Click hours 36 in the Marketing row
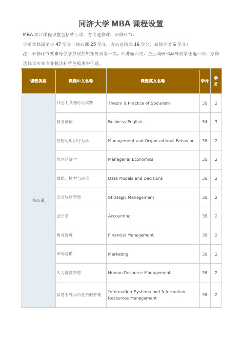This screenshot has height=343, width=242. tap(205, 254)
